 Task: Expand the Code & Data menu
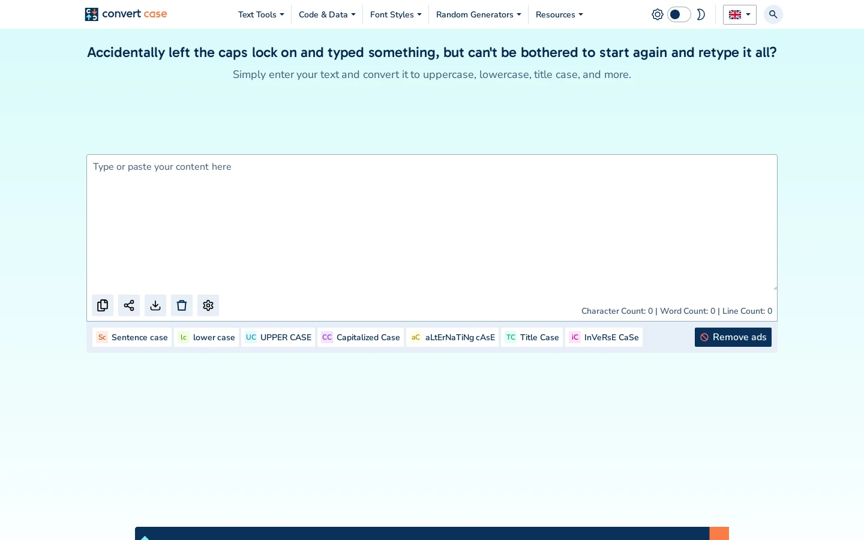coord(327,14)
